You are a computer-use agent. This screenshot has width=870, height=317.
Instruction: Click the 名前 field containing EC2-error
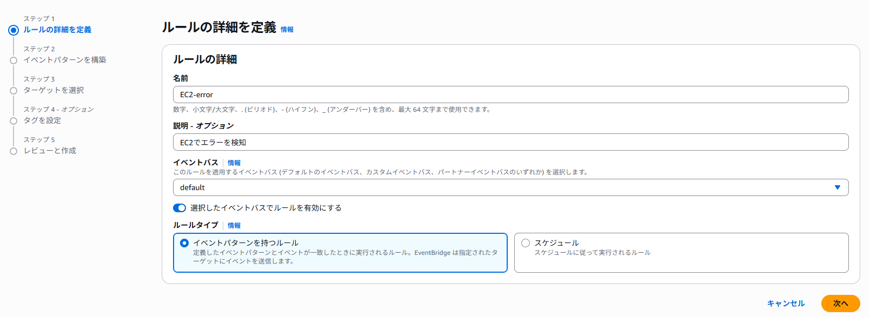click(510, 95)
